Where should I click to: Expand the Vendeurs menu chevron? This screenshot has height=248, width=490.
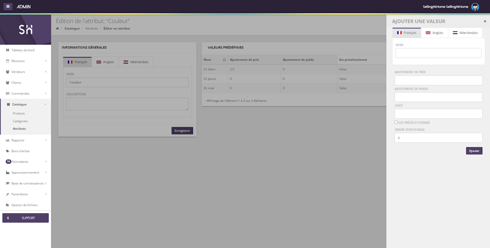46,72
